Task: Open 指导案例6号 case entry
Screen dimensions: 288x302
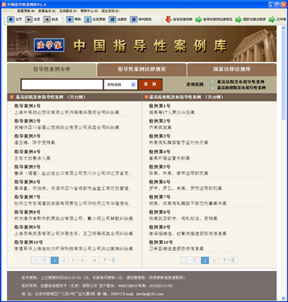Action: pos(74,185)
